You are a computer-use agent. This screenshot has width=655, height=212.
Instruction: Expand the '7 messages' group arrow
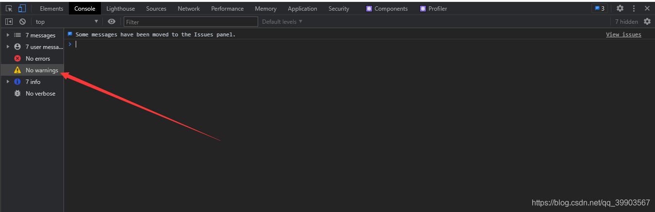8,35
